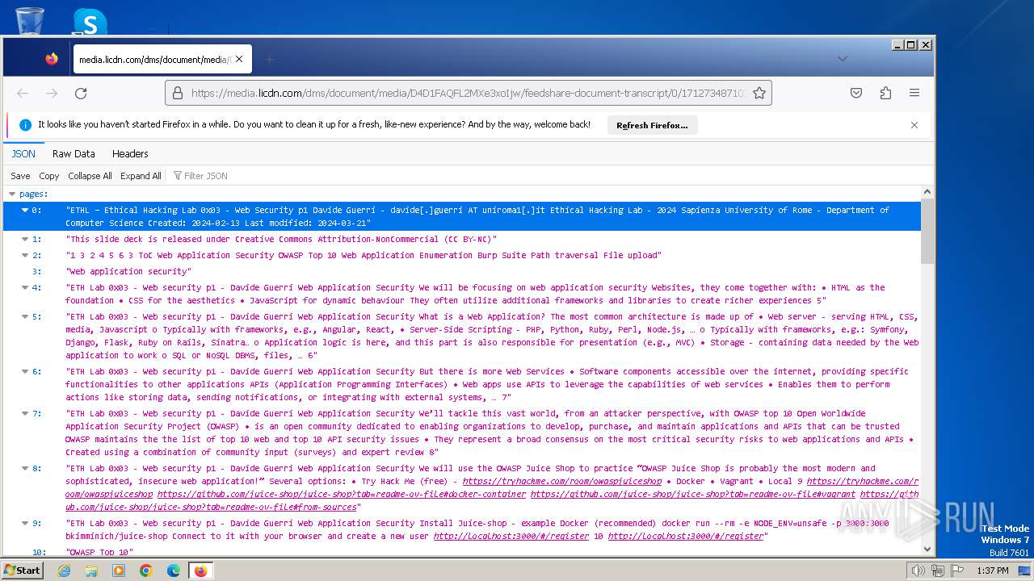Open the first localhost:3000 register link

511,537
